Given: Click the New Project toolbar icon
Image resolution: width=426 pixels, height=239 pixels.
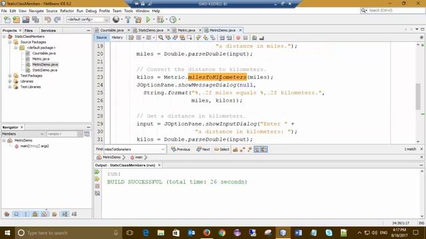Looking at the screenshot, I should (x=16, y=19).
